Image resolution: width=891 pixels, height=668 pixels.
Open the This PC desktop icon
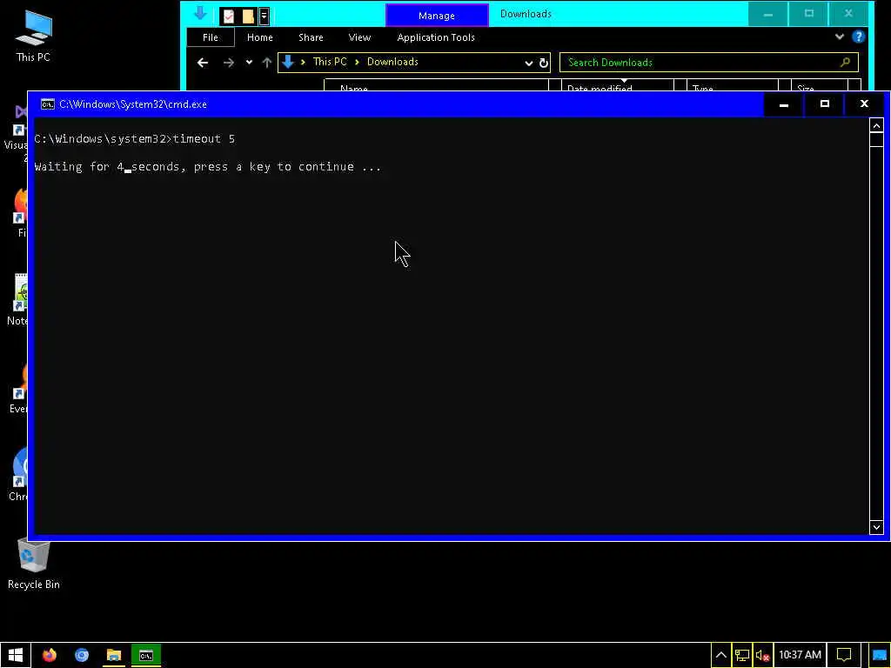[33, 35]
